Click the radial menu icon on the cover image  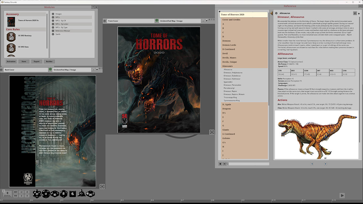(212, 132)
